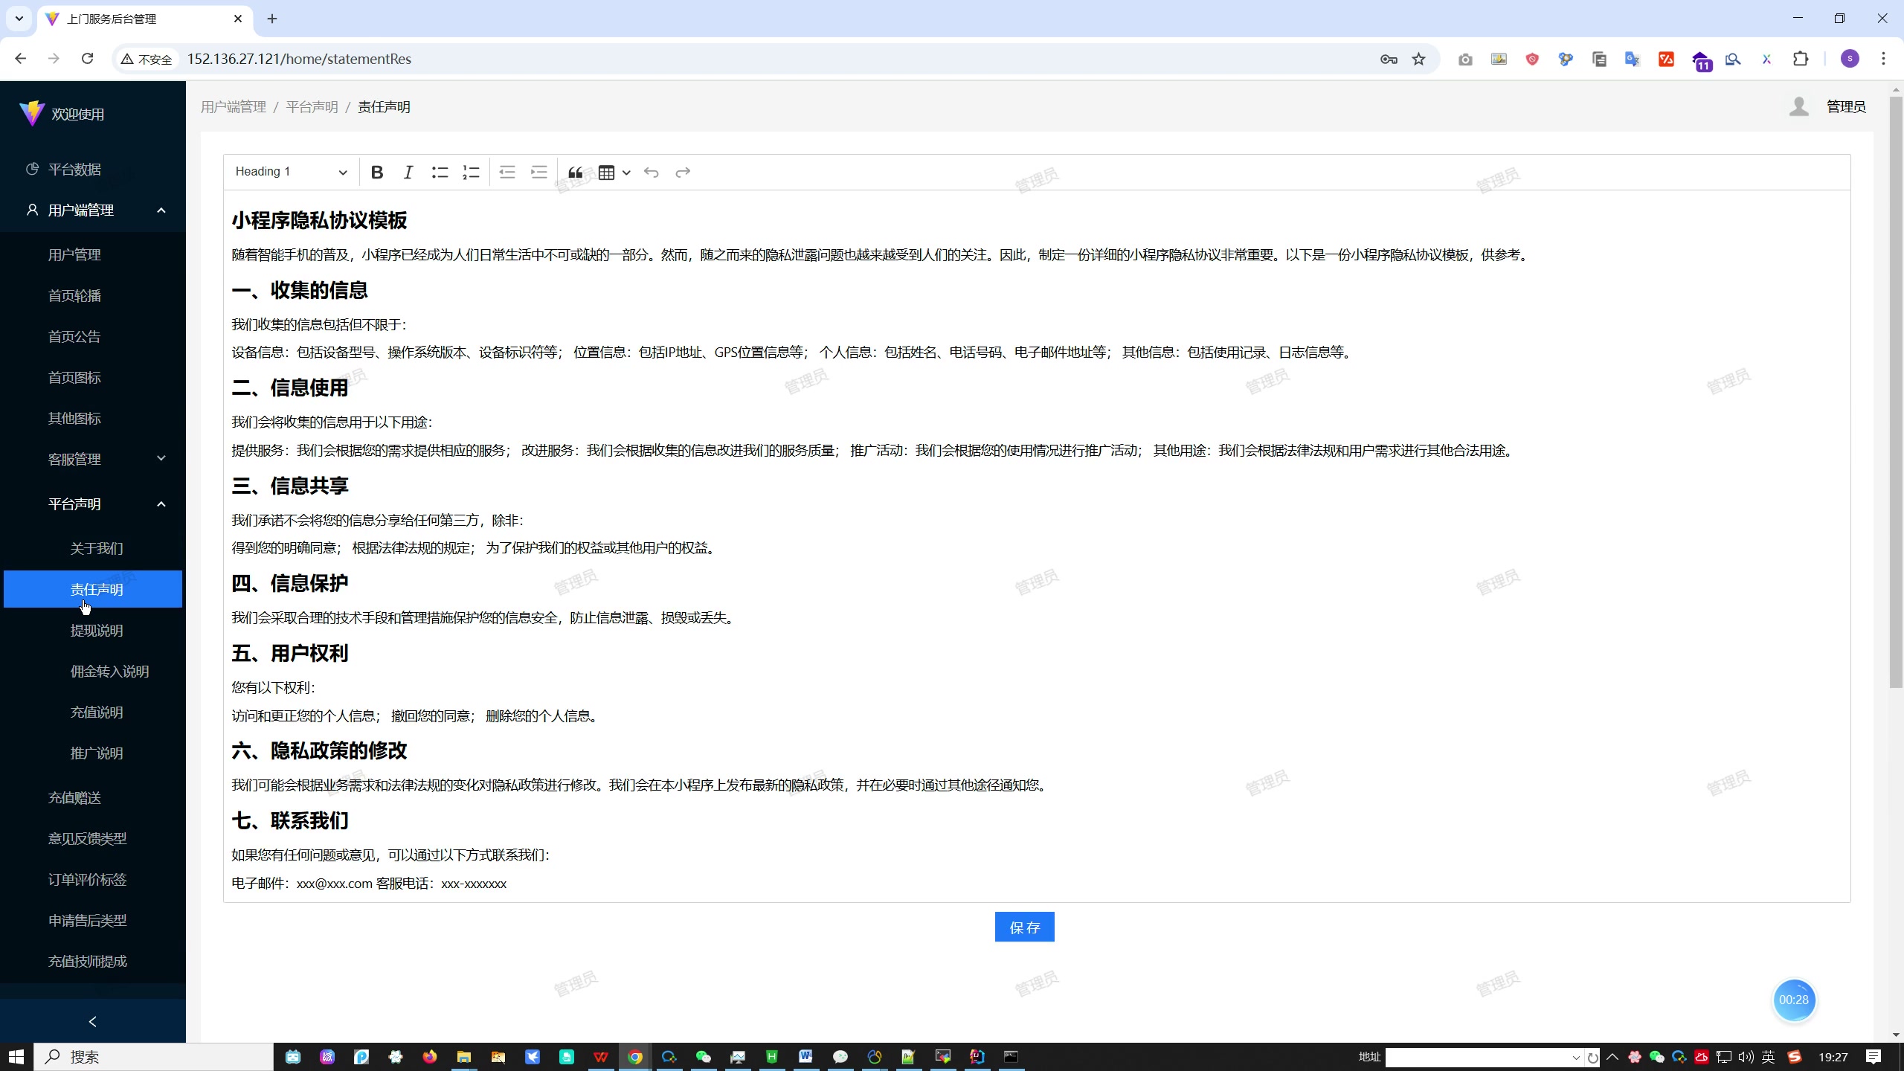The width and height of the screenshot is (1904, 1071).
Task: Open 佣金转入说明 statement page
Action: 93,672
